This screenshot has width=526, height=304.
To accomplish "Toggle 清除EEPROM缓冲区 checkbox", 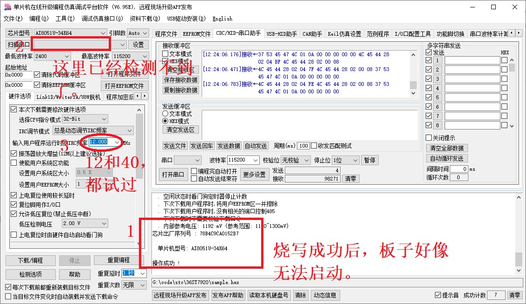I will coord(37,85).
